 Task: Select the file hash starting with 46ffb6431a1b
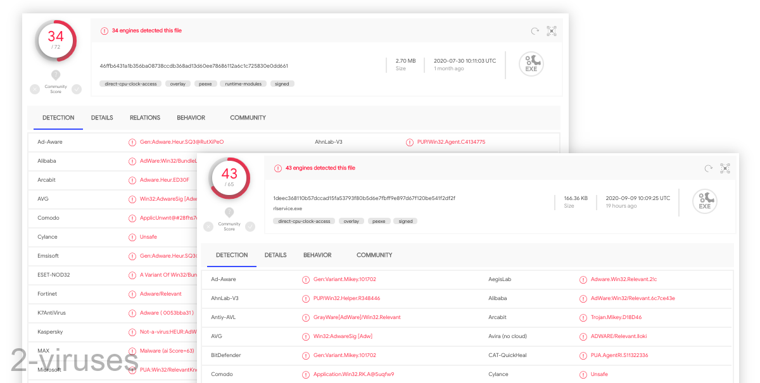[194, 66]
